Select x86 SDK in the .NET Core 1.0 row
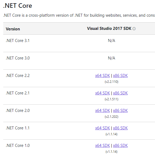 (x=120, y=146)
